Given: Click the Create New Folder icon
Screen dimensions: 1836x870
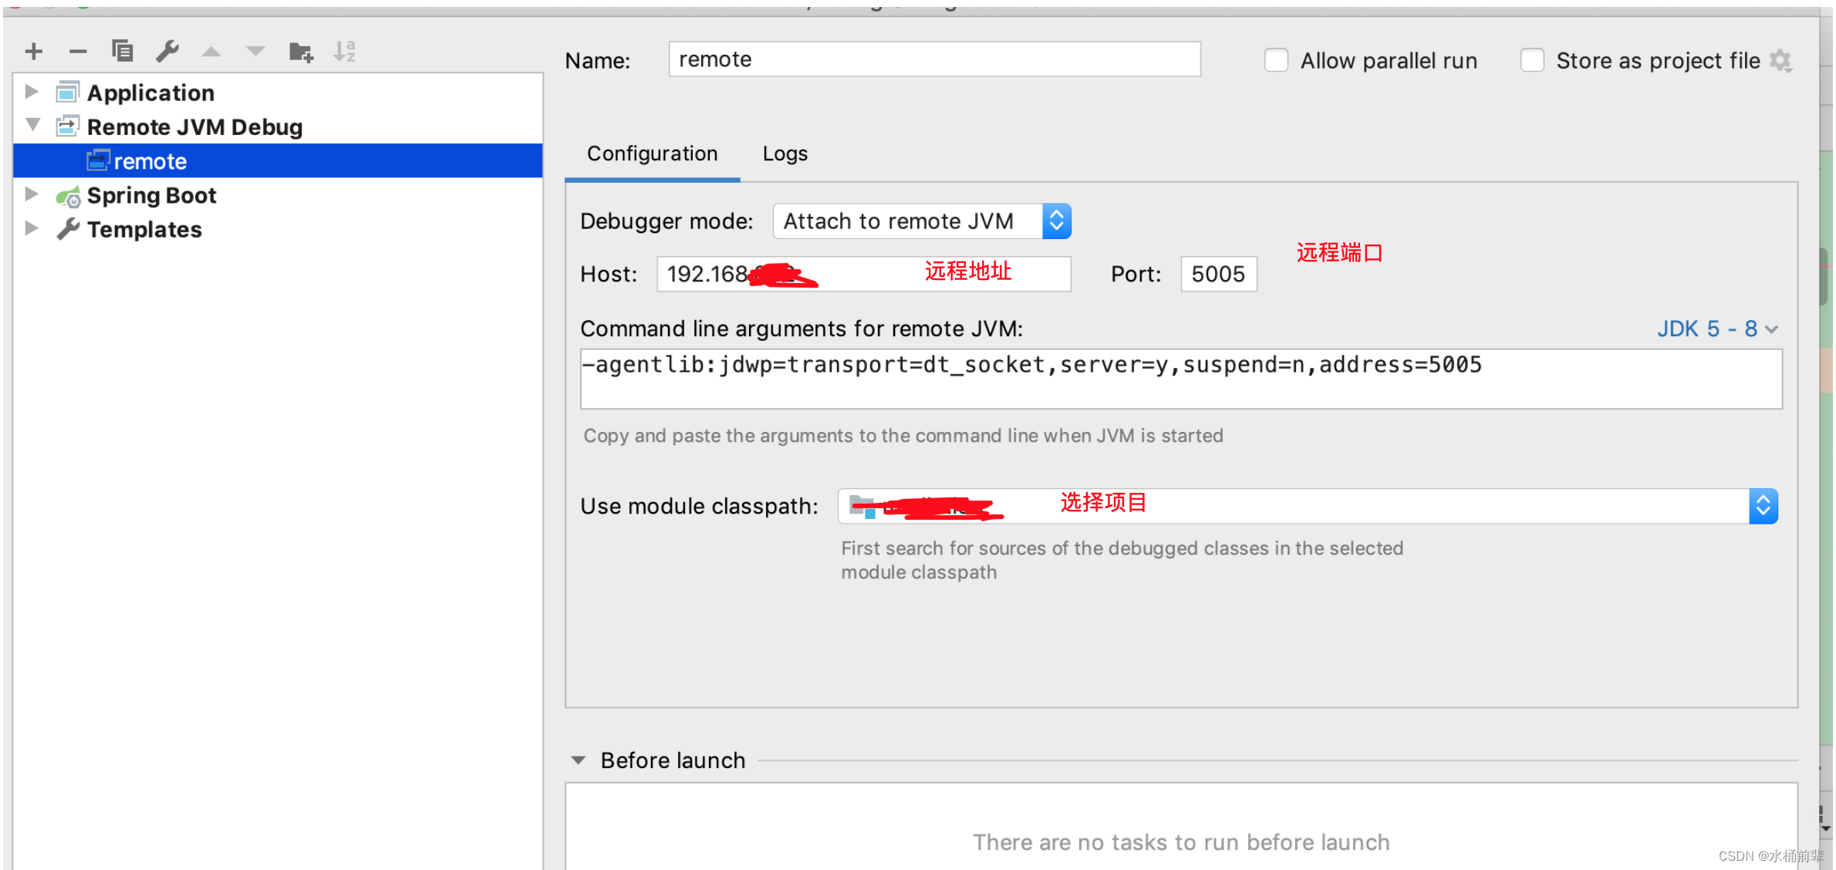Looking at the screenshot, I should [300, 52].
